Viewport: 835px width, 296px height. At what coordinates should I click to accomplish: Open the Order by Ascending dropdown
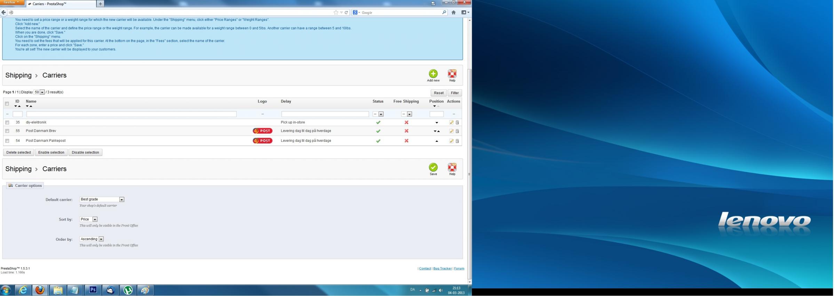[x=92, y=239]
